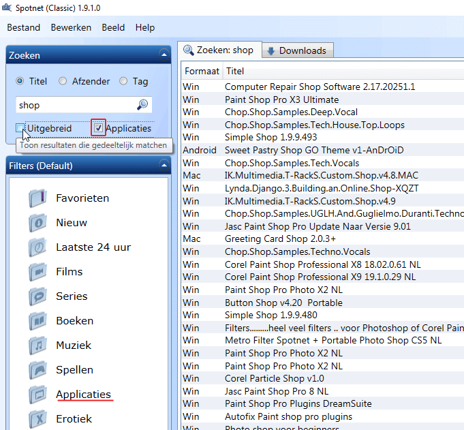Screen dimensions: 464x430
Task: Select the Series speech-bubble folder icon
Action: pos(38,296)
